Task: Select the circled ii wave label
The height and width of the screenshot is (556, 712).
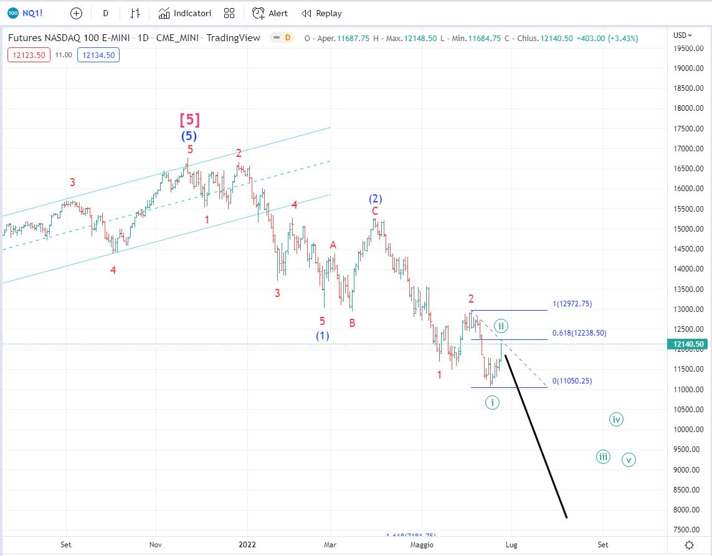Action: pyautogui.click(x=501, y=326)
